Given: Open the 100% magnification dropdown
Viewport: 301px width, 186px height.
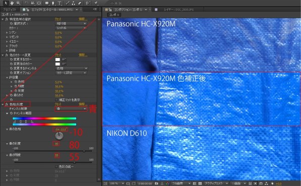Looking at the screenshot, I should (117, 183).
